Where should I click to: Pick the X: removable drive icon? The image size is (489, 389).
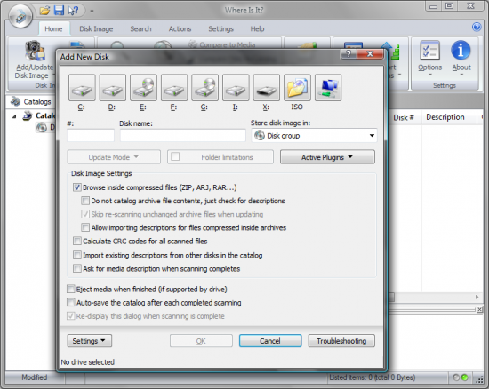pos(267,88)
